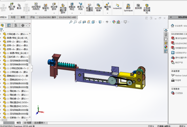
Task: Click the 爆炸视图 (Exploded View) tool
Action: click(107, 6)
